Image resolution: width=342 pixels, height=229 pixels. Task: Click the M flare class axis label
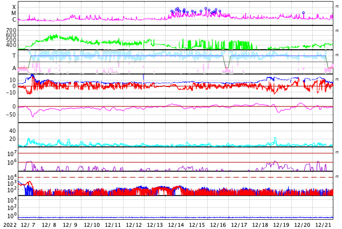tap(13, 14)
